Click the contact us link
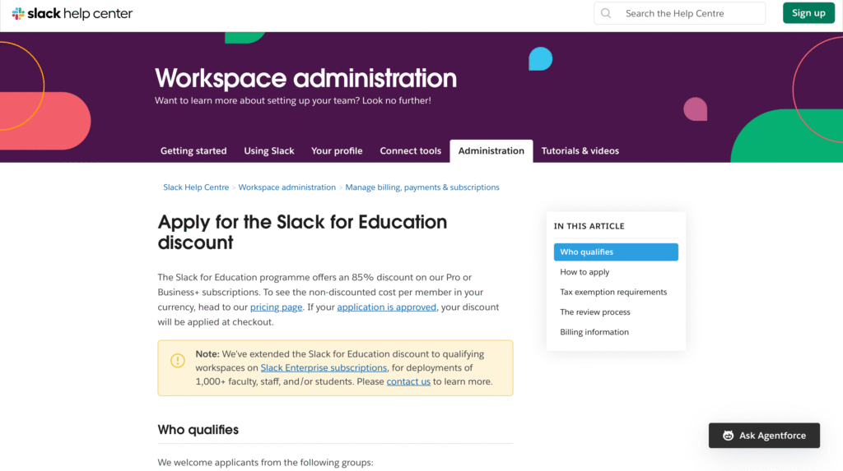 [x=408, y=382]
